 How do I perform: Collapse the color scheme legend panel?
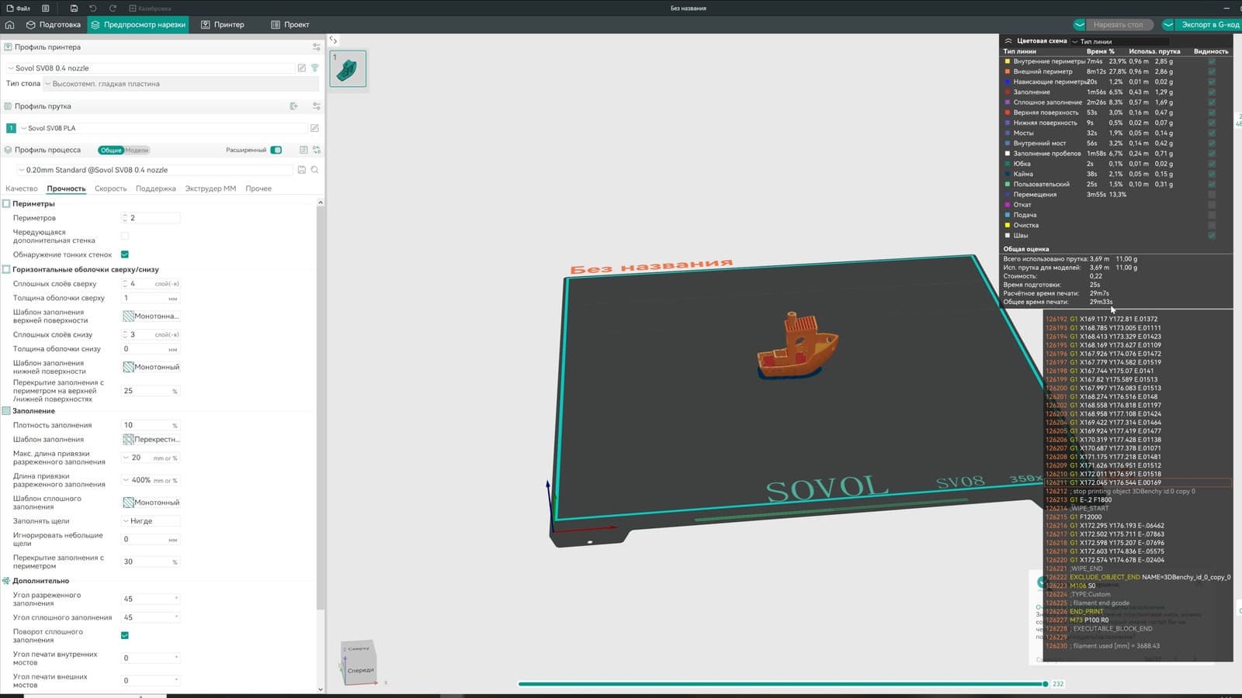pyautogui.click(x=1008, y=41)
